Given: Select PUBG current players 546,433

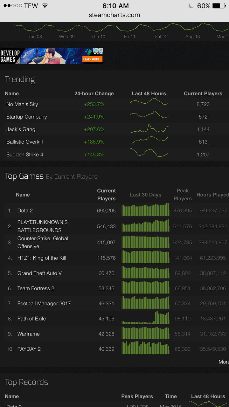Looking at the screenshot, I should pos(106,226).
